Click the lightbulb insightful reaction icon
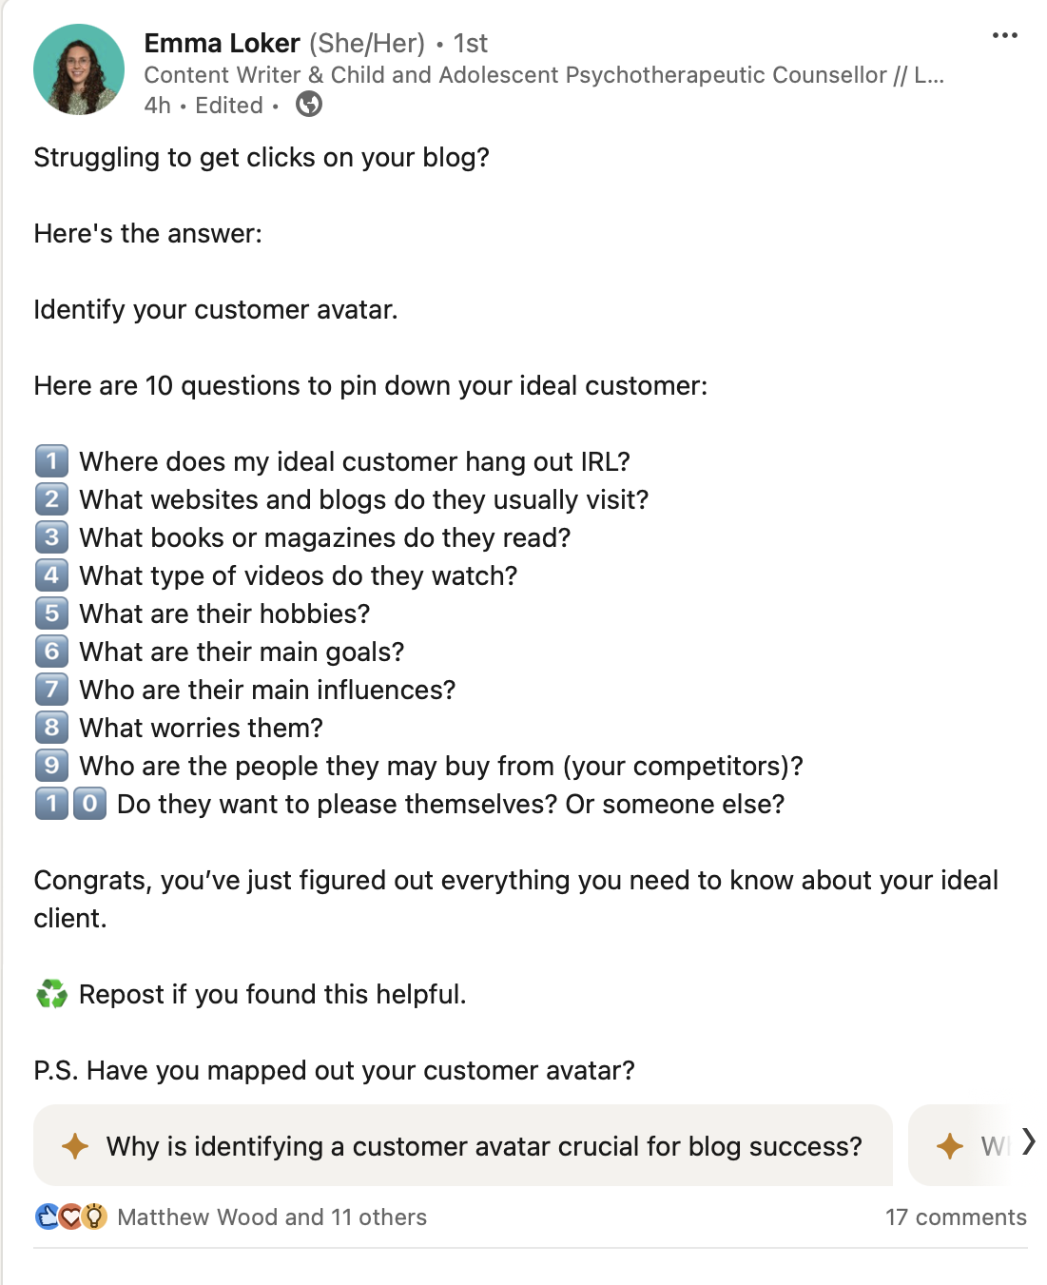Image resolution: width=1047 pixels, height=1285 pixels. tap(93, 1217)
